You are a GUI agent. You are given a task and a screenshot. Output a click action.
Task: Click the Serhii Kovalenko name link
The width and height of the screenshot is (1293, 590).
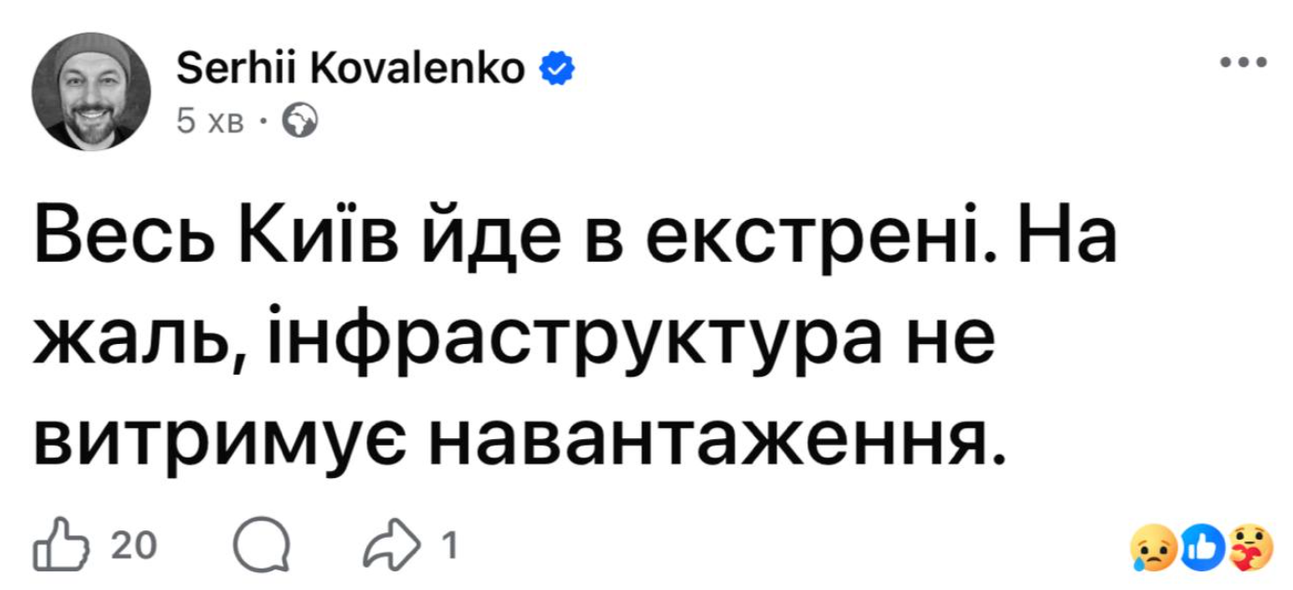click(350, 65)
